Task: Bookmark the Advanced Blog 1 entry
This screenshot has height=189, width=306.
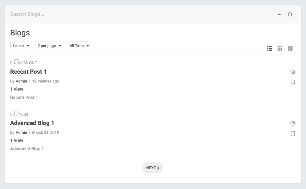Action: (293, 133)
